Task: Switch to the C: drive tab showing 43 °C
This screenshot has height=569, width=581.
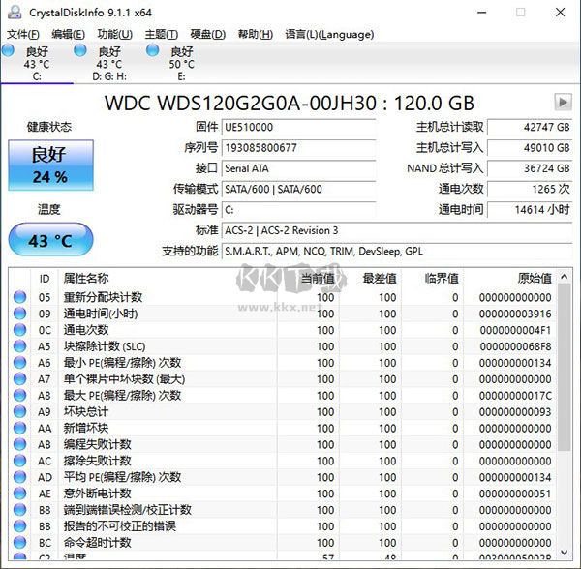Action: pos(37,63)
